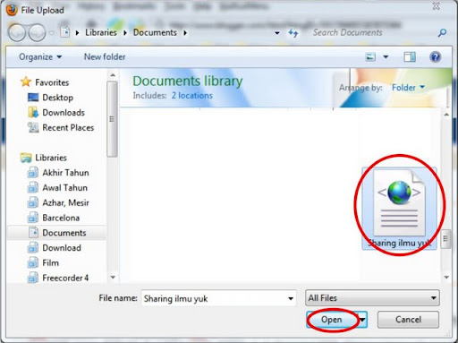Click the Desktop icon in sidebar
The height and width of the screenshot is (343, 458).
(x=33, y=98)
